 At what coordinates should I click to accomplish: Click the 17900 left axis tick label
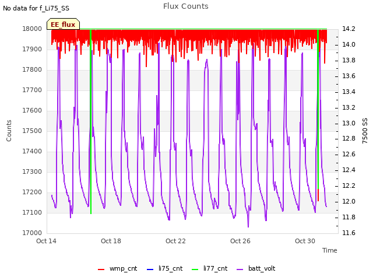pos(32,49)
